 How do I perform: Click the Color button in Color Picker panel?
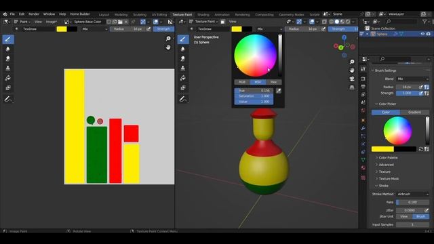point(386,113)
